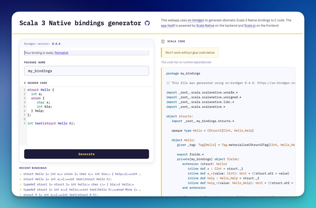The width and height of the screenshot is (316, 208).
Task: Open the 'app itself' link
Action: click(x=168, y=26)
